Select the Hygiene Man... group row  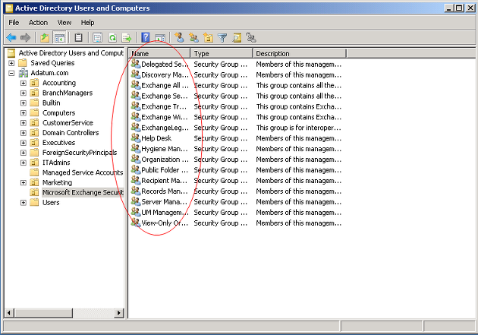[x=236, y=149]
